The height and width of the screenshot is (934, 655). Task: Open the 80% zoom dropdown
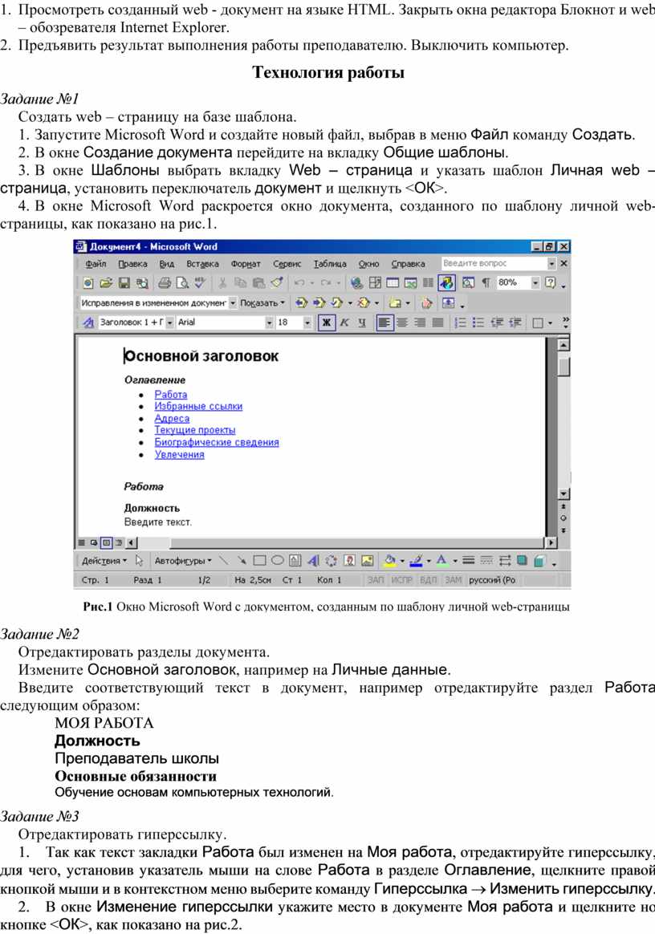pos(535,283)
